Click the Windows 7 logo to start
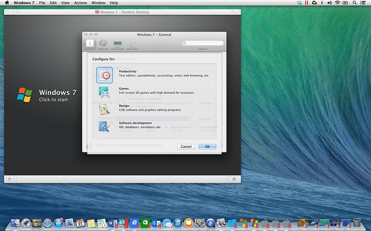The width and height of the screenshot is (371, 231). [25, 95]
